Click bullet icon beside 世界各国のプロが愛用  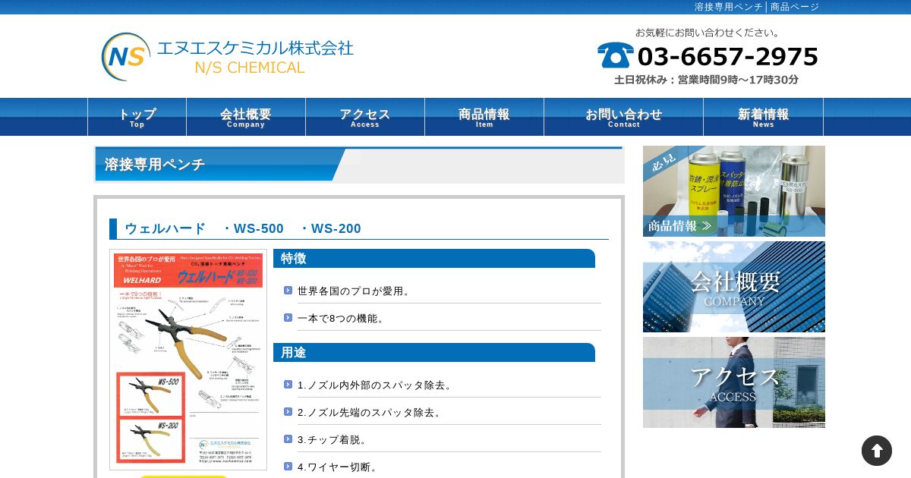(x=288, y=290)
